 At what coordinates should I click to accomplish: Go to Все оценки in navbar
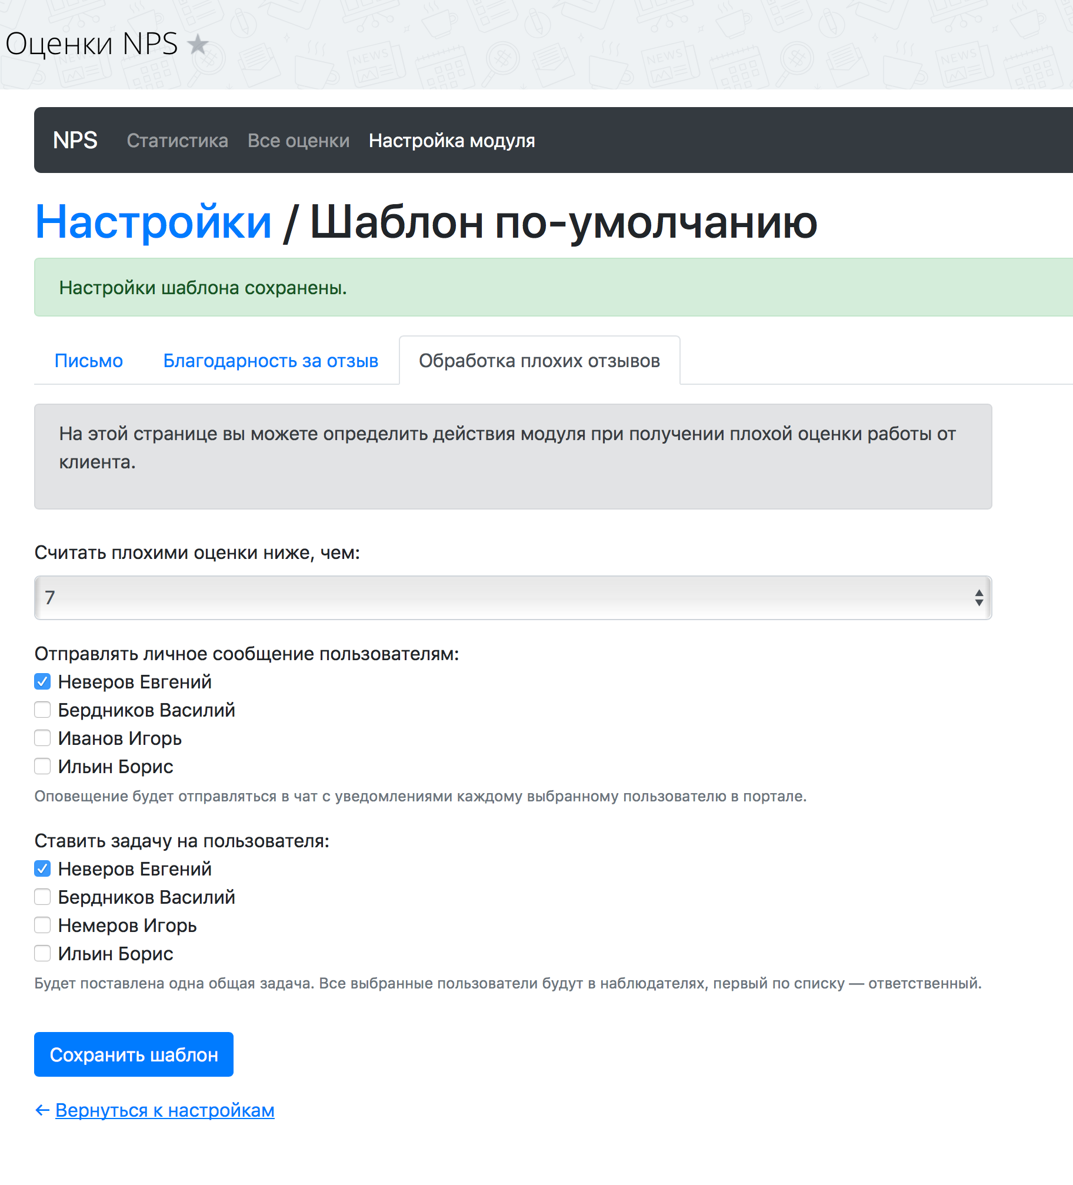298,141
